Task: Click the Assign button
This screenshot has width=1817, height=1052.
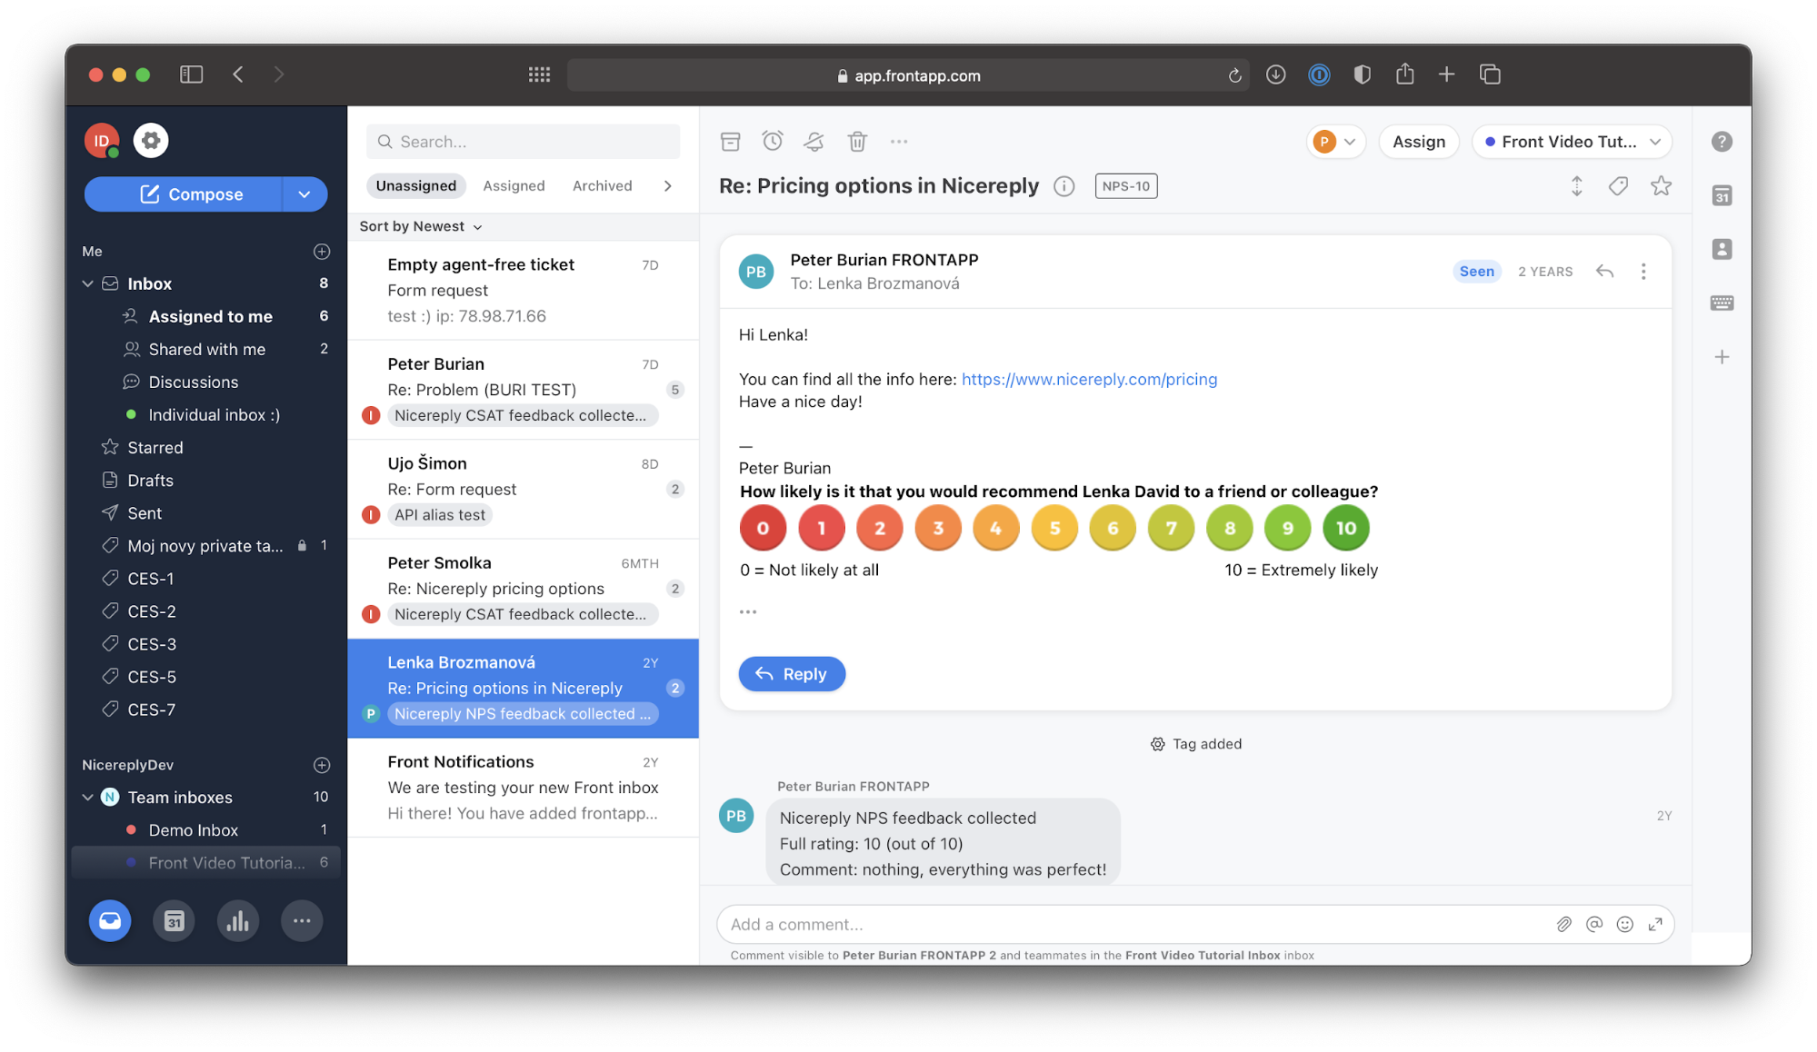Action: click(x=1418, y=142)
